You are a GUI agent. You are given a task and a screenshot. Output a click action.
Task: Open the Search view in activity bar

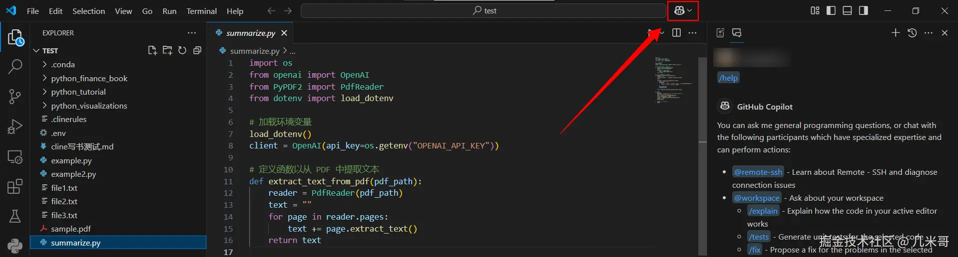click(15, 66)
